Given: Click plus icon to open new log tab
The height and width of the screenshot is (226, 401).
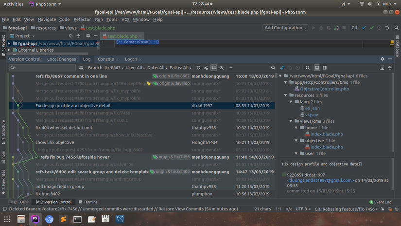Looking at the screenshot, I should point(231,68).
